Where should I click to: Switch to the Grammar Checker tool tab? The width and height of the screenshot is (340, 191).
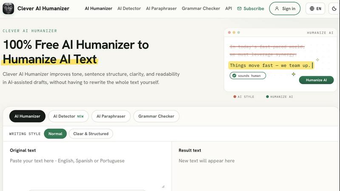156,116
